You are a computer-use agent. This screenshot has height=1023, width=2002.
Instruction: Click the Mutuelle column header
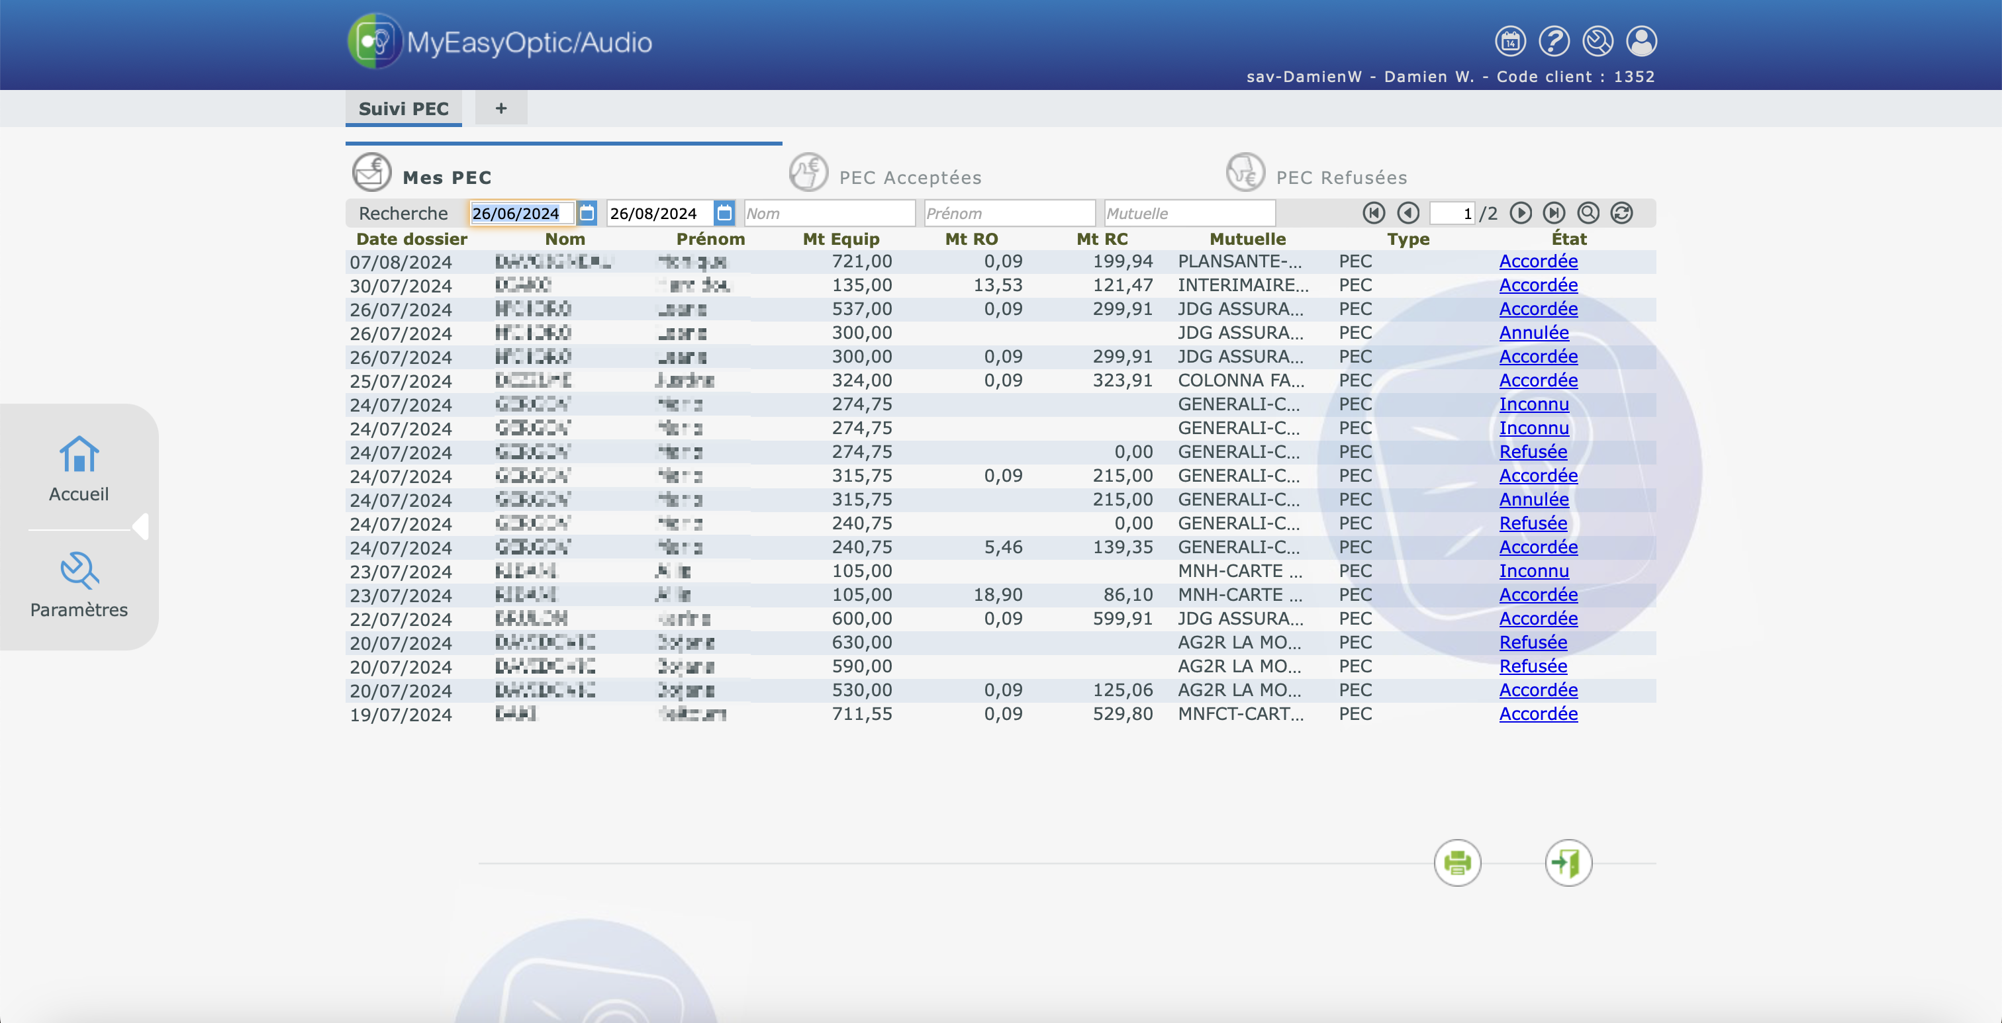pos(1247,240)
